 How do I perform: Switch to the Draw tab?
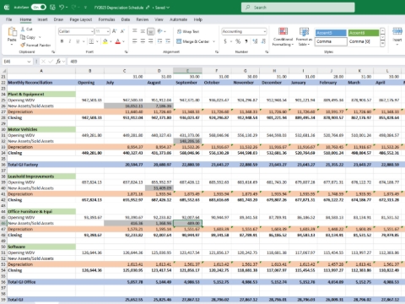(58, 19)
